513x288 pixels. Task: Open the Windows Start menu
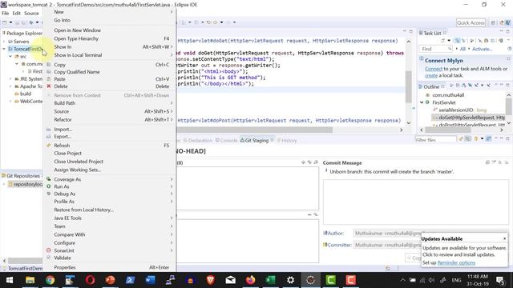pos(10,280)
